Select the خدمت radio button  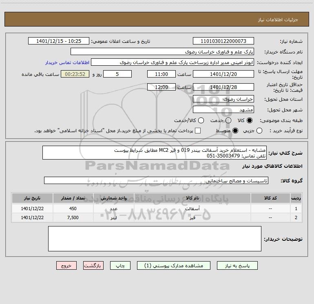click(x=228, y=120)
